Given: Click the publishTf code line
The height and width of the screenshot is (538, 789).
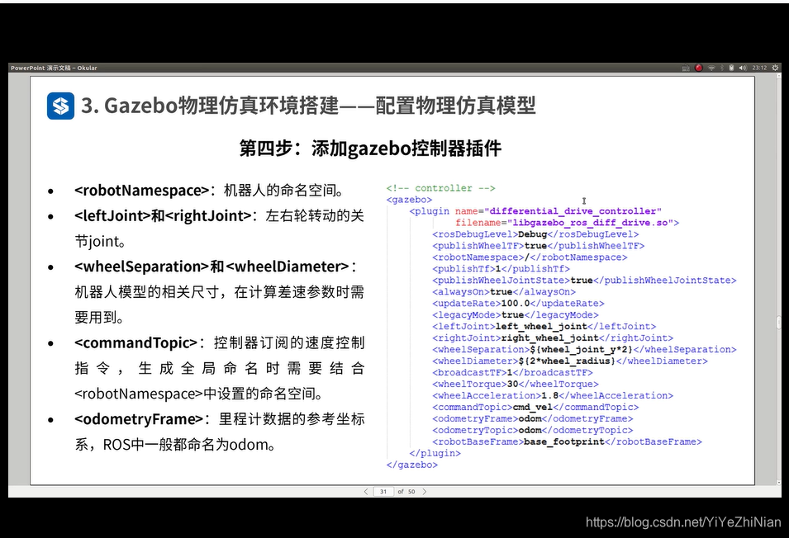Looking at the screenshot, I should click(501, 269).
